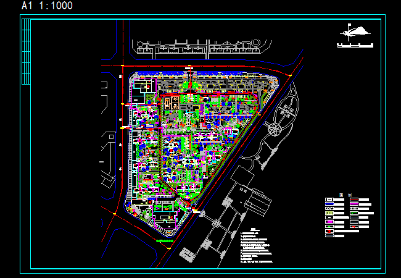Viewport: 401px width, 278px height.
Task: Click the A1 1:1000 scale label
Action: tap(47, 6)
